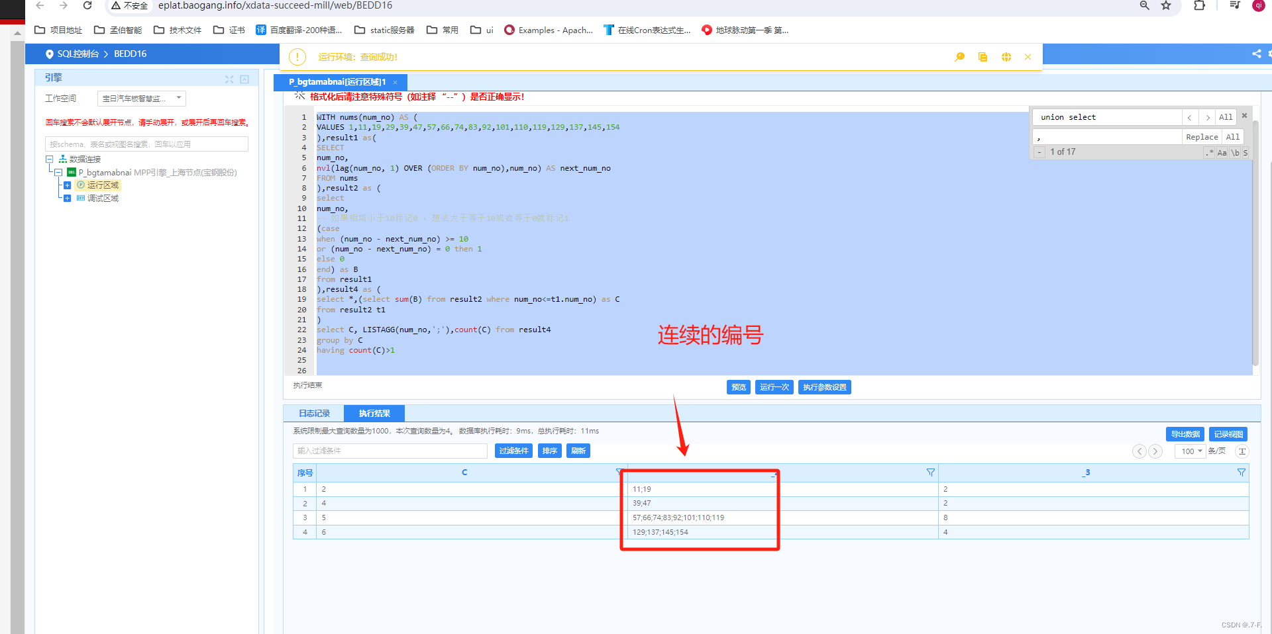Click the 运行一次 run once button
This screenshot has width=1272, height=634.
774,387
